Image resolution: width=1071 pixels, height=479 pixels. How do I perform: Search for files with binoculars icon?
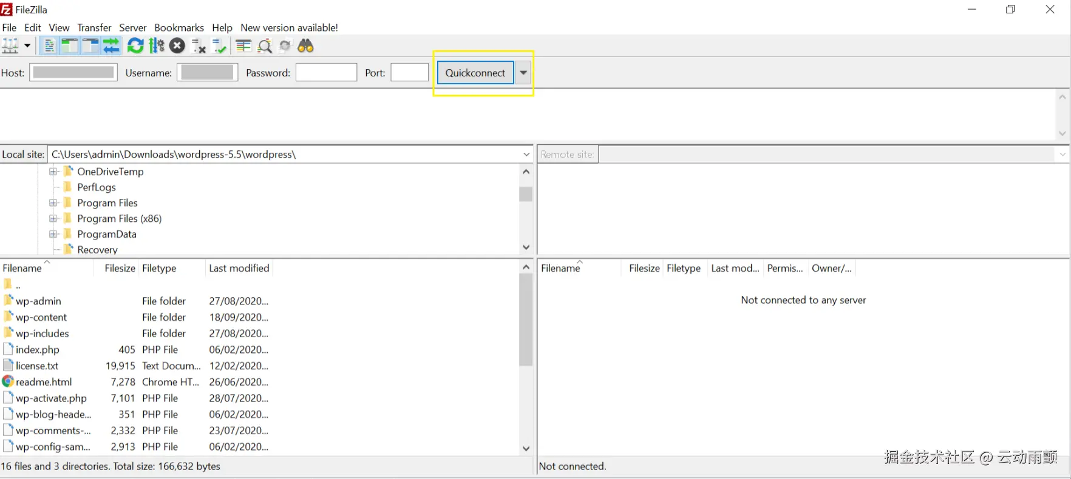pos(306,46)
